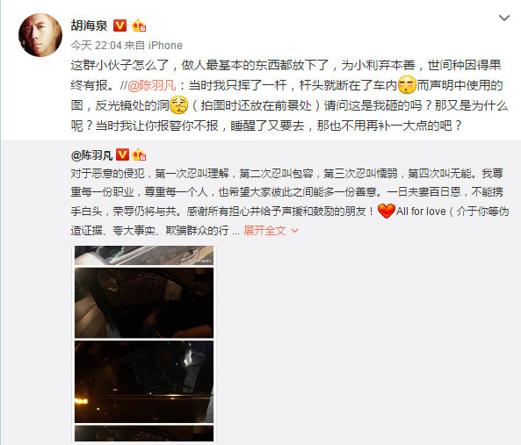Click the original post text by 陈羽凡

290,202
